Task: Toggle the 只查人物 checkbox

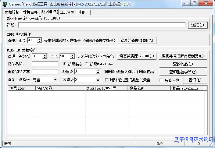Action: click(x=161, y=80)
